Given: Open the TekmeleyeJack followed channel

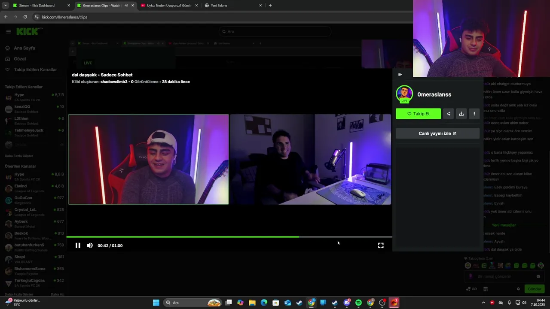Looking at the screenshot, I should click(34, 132).
